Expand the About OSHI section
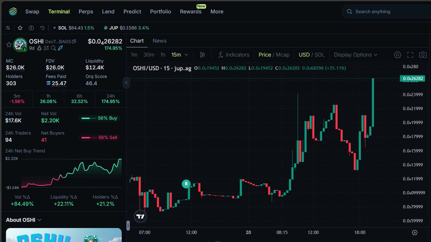This screenshot has width=431, height=242. [x=24, y=220]
